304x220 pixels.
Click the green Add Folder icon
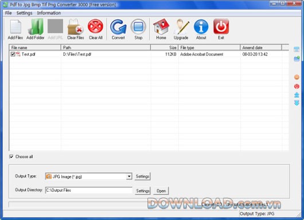click(36, 27)
